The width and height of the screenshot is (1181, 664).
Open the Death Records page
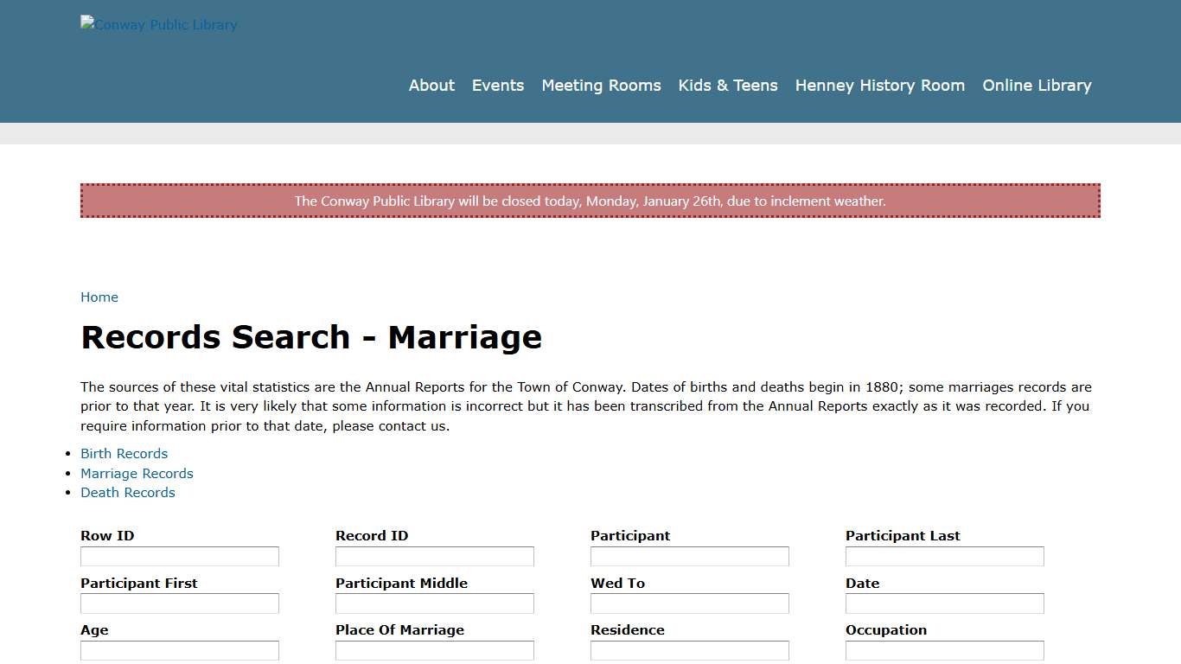pyautogui.click(x=127, y=492)
